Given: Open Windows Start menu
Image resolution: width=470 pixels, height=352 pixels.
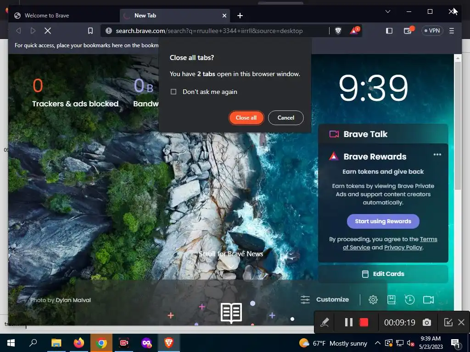Looking at the screenshot, I should [x=11, y=343].
